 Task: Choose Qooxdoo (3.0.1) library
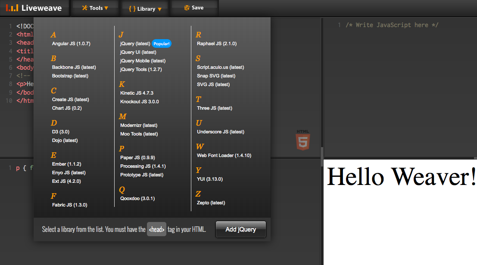pyautogui.click(x=137, y=198)
